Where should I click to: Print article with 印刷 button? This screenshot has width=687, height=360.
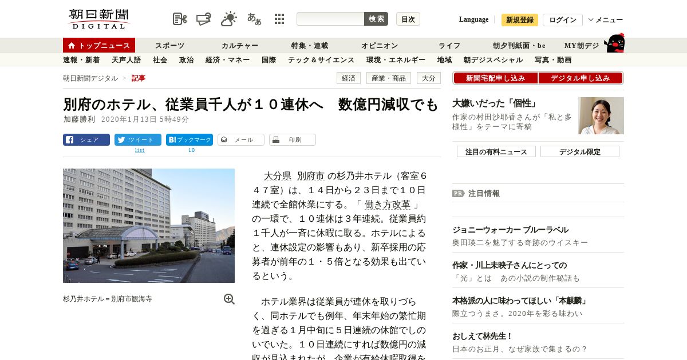pyautogui.click(x=293, y=139)
